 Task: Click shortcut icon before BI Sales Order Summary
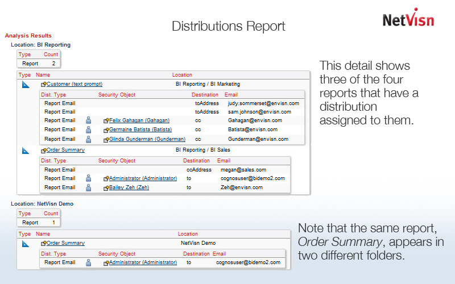[x=44, y=151]
